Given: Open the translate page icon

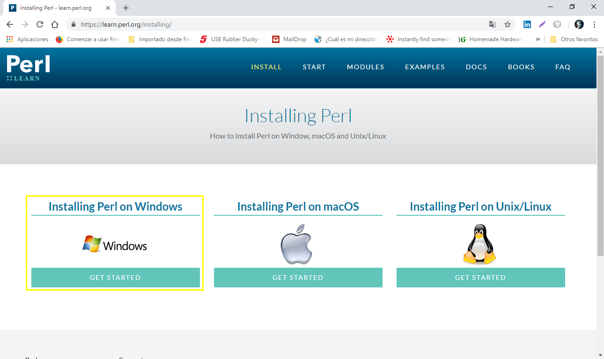Looking at the screenshot, I should point(493,24).
